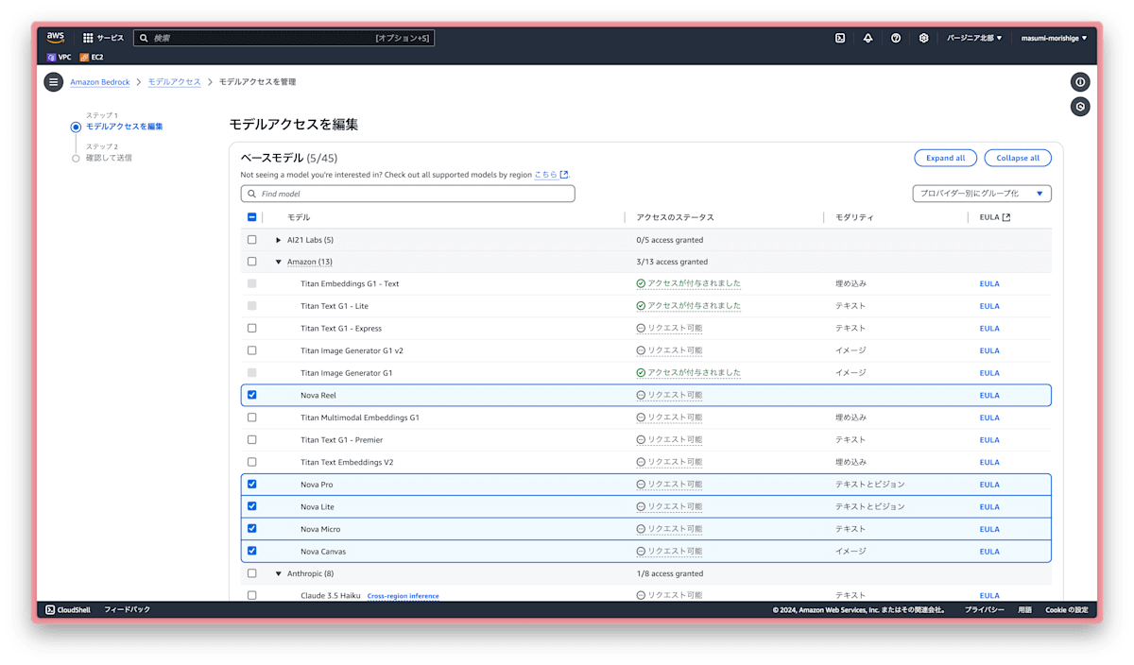Viewport: 1134px width, 665px height.
Task: Open the group-by-provider dropdown
Action: tap(982, 194)
